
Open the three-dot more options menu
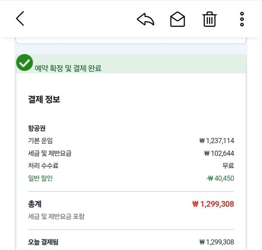242,19
